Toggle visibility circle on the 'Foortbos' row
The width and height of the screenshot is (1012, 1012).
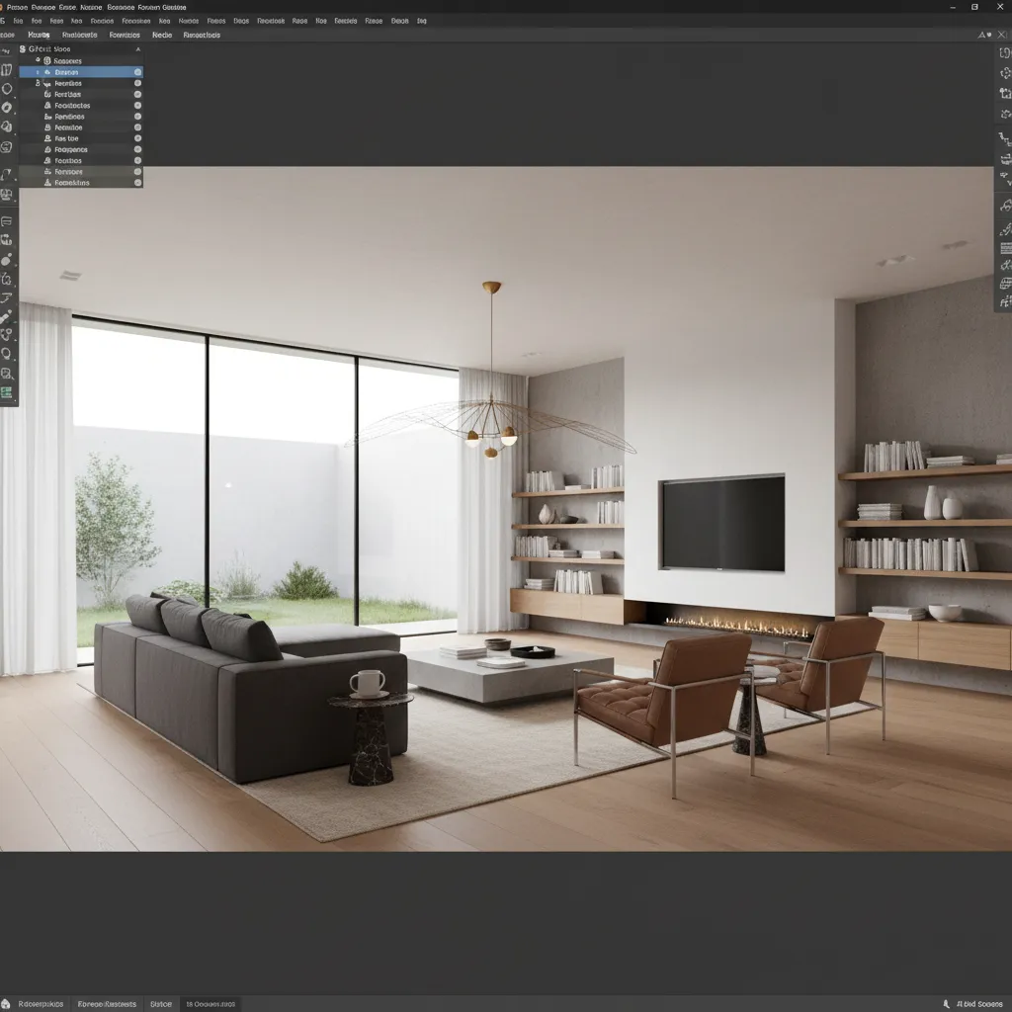click(x=137, y=160)
